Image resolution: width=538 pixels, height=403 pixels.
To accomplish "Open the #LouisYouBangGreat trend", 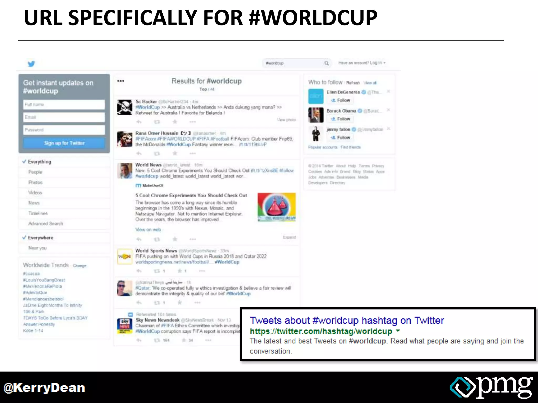I will click(44, 280).
